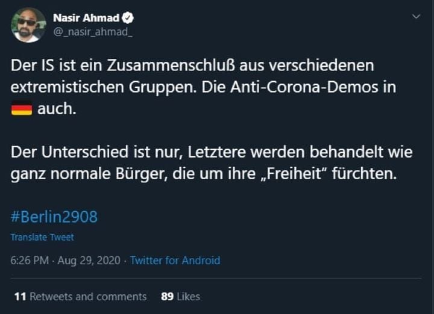Screen dimensions: 434x314
Task: Click Nasir Ahmad's profile avatar
Action: click(28, 25)
